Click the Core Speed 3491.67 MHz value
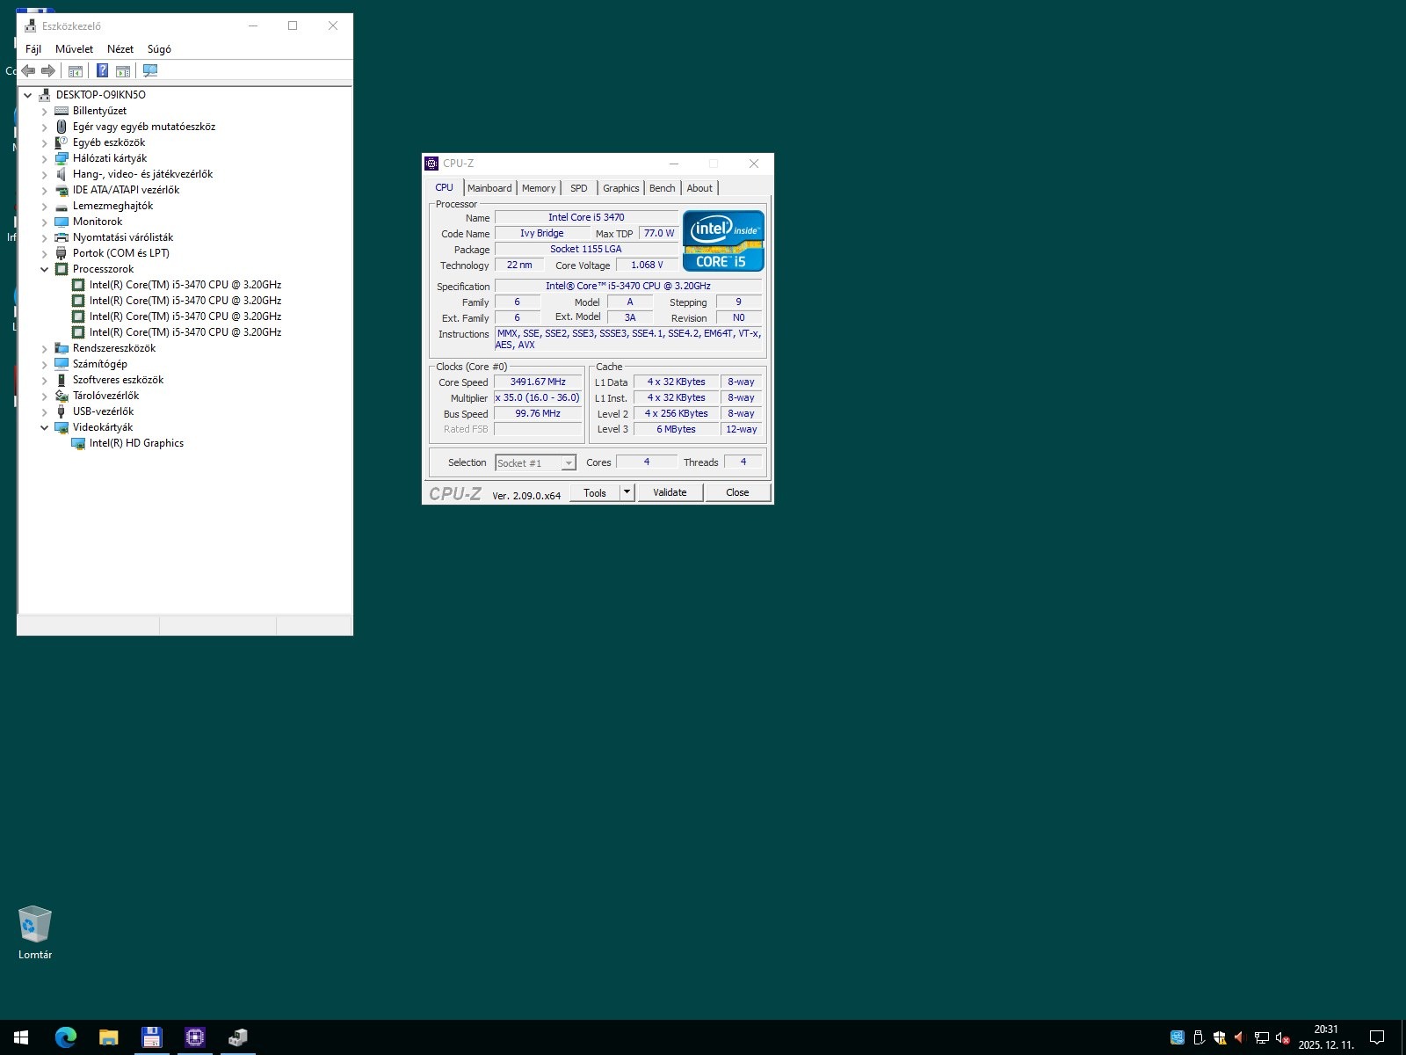1406x1055 pixels. (538, 382)
